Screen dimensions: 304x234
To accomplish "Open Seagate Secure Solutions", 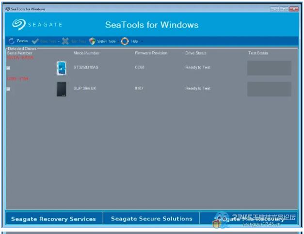I will (151, 219).
